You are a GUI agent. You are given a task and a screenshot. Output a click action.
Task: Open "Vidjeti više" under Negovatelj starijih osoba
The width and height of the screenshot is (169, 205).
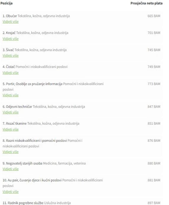[x=11, y=169]
